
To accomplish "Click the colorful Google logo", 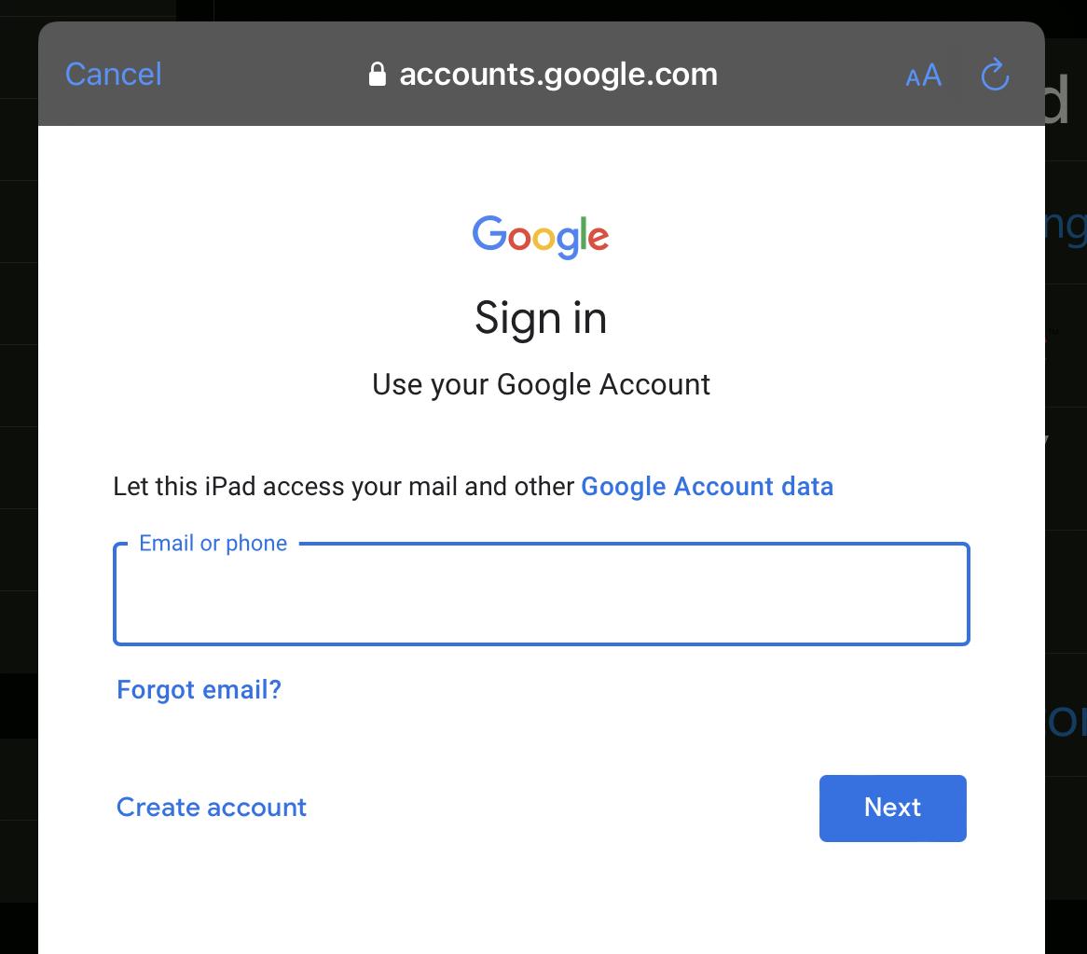I will (x=541, y=237).
